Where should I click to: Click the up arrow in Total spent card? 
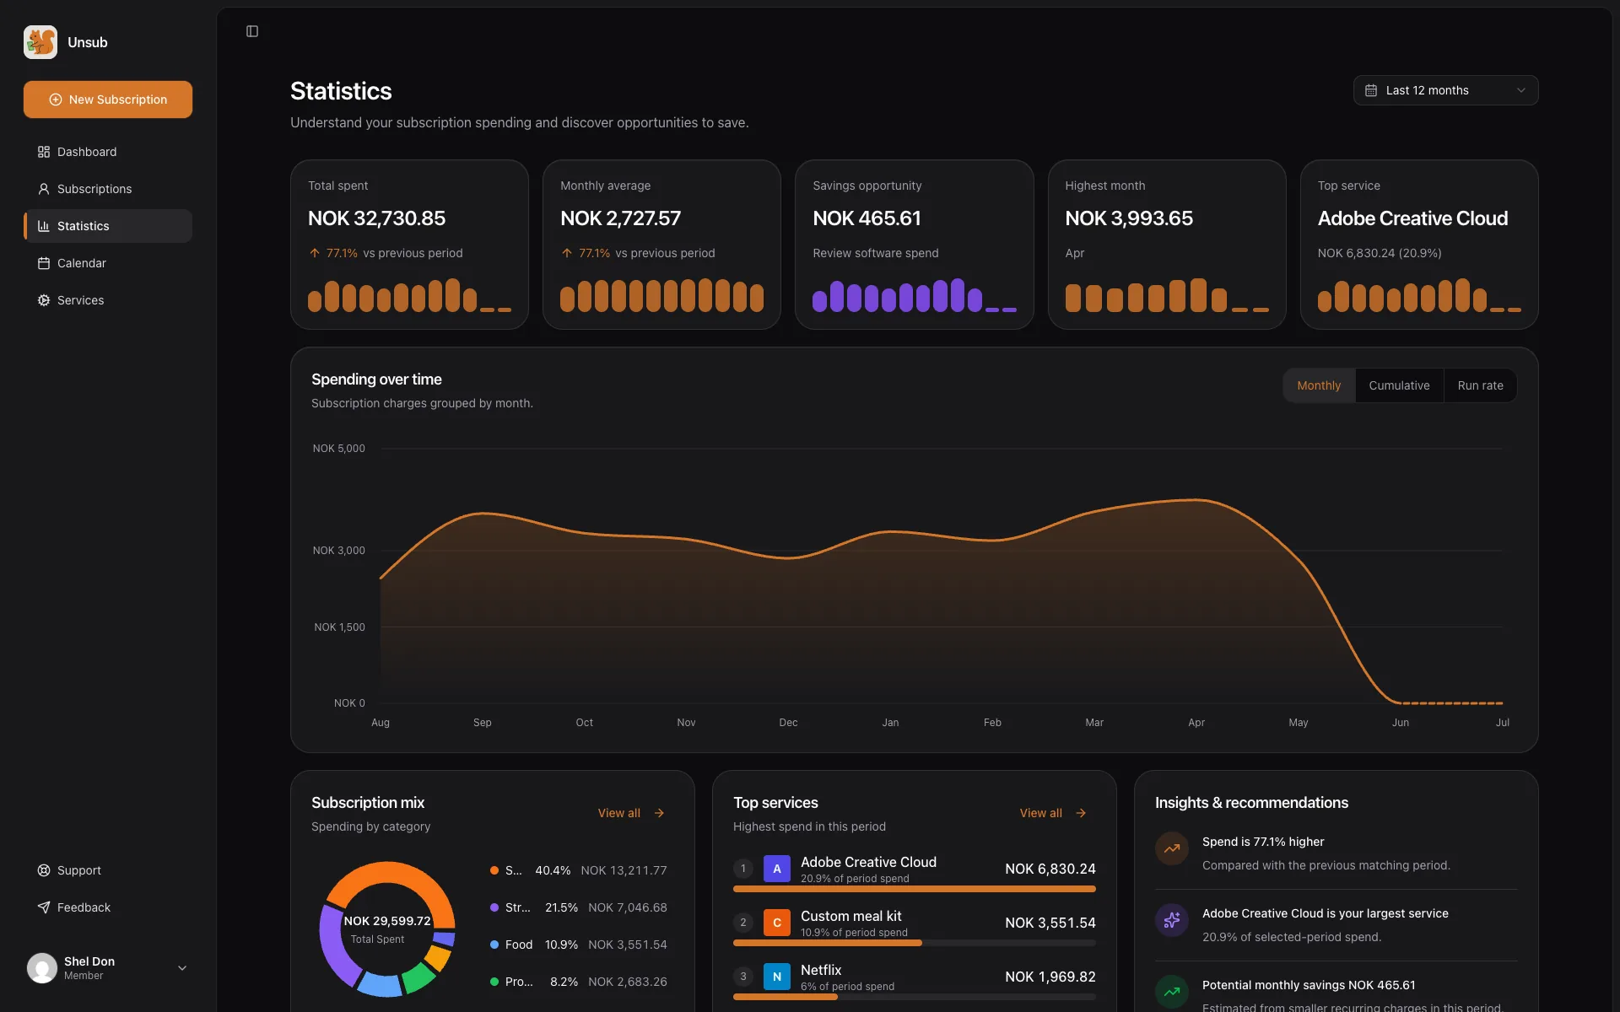pyautogui.click(x=315, y=253)
